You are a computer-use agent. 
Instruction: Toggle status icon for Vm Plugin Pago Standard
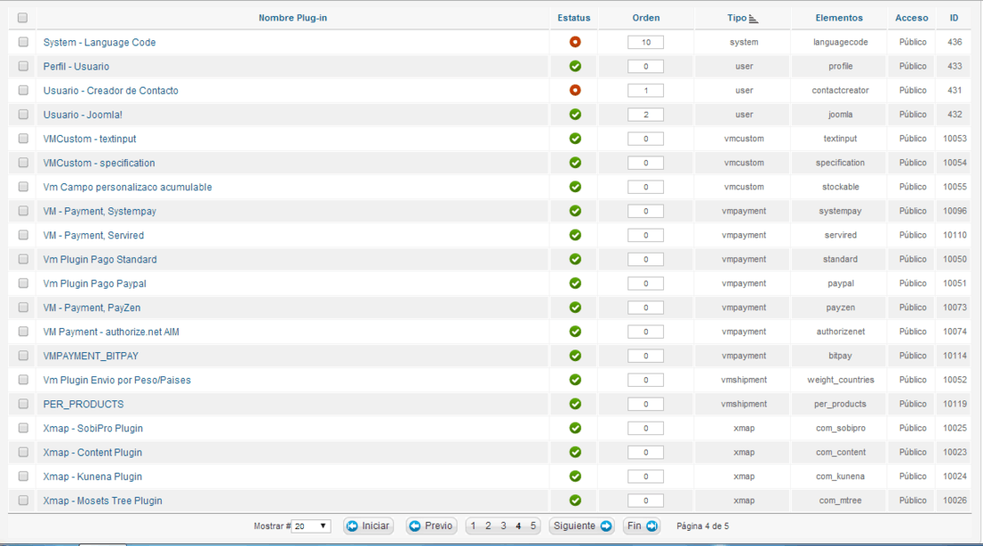point(575,259)
